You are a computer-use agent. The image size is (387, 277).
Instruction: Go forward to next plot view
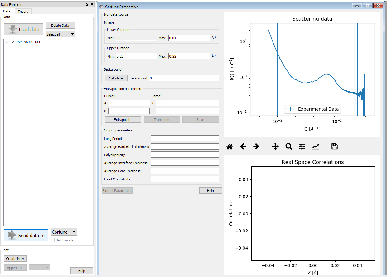[256, 146]
